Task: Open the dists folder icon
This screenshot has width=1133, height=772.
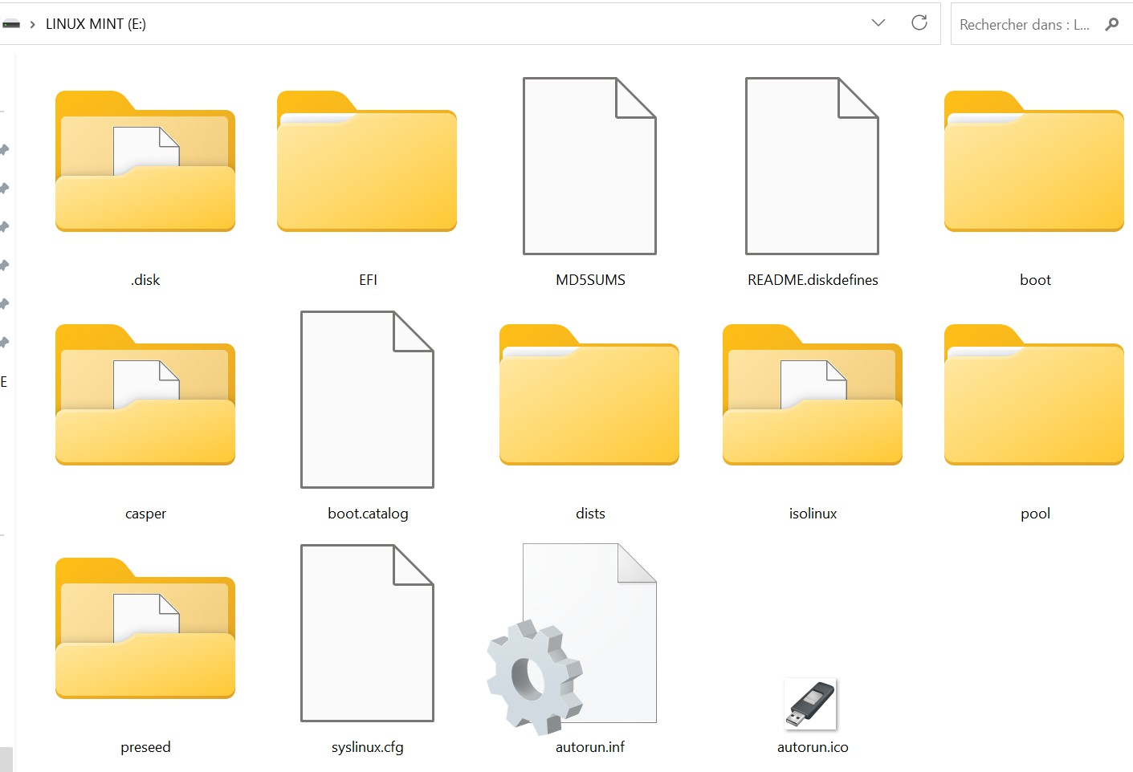Action: point(589,395)
